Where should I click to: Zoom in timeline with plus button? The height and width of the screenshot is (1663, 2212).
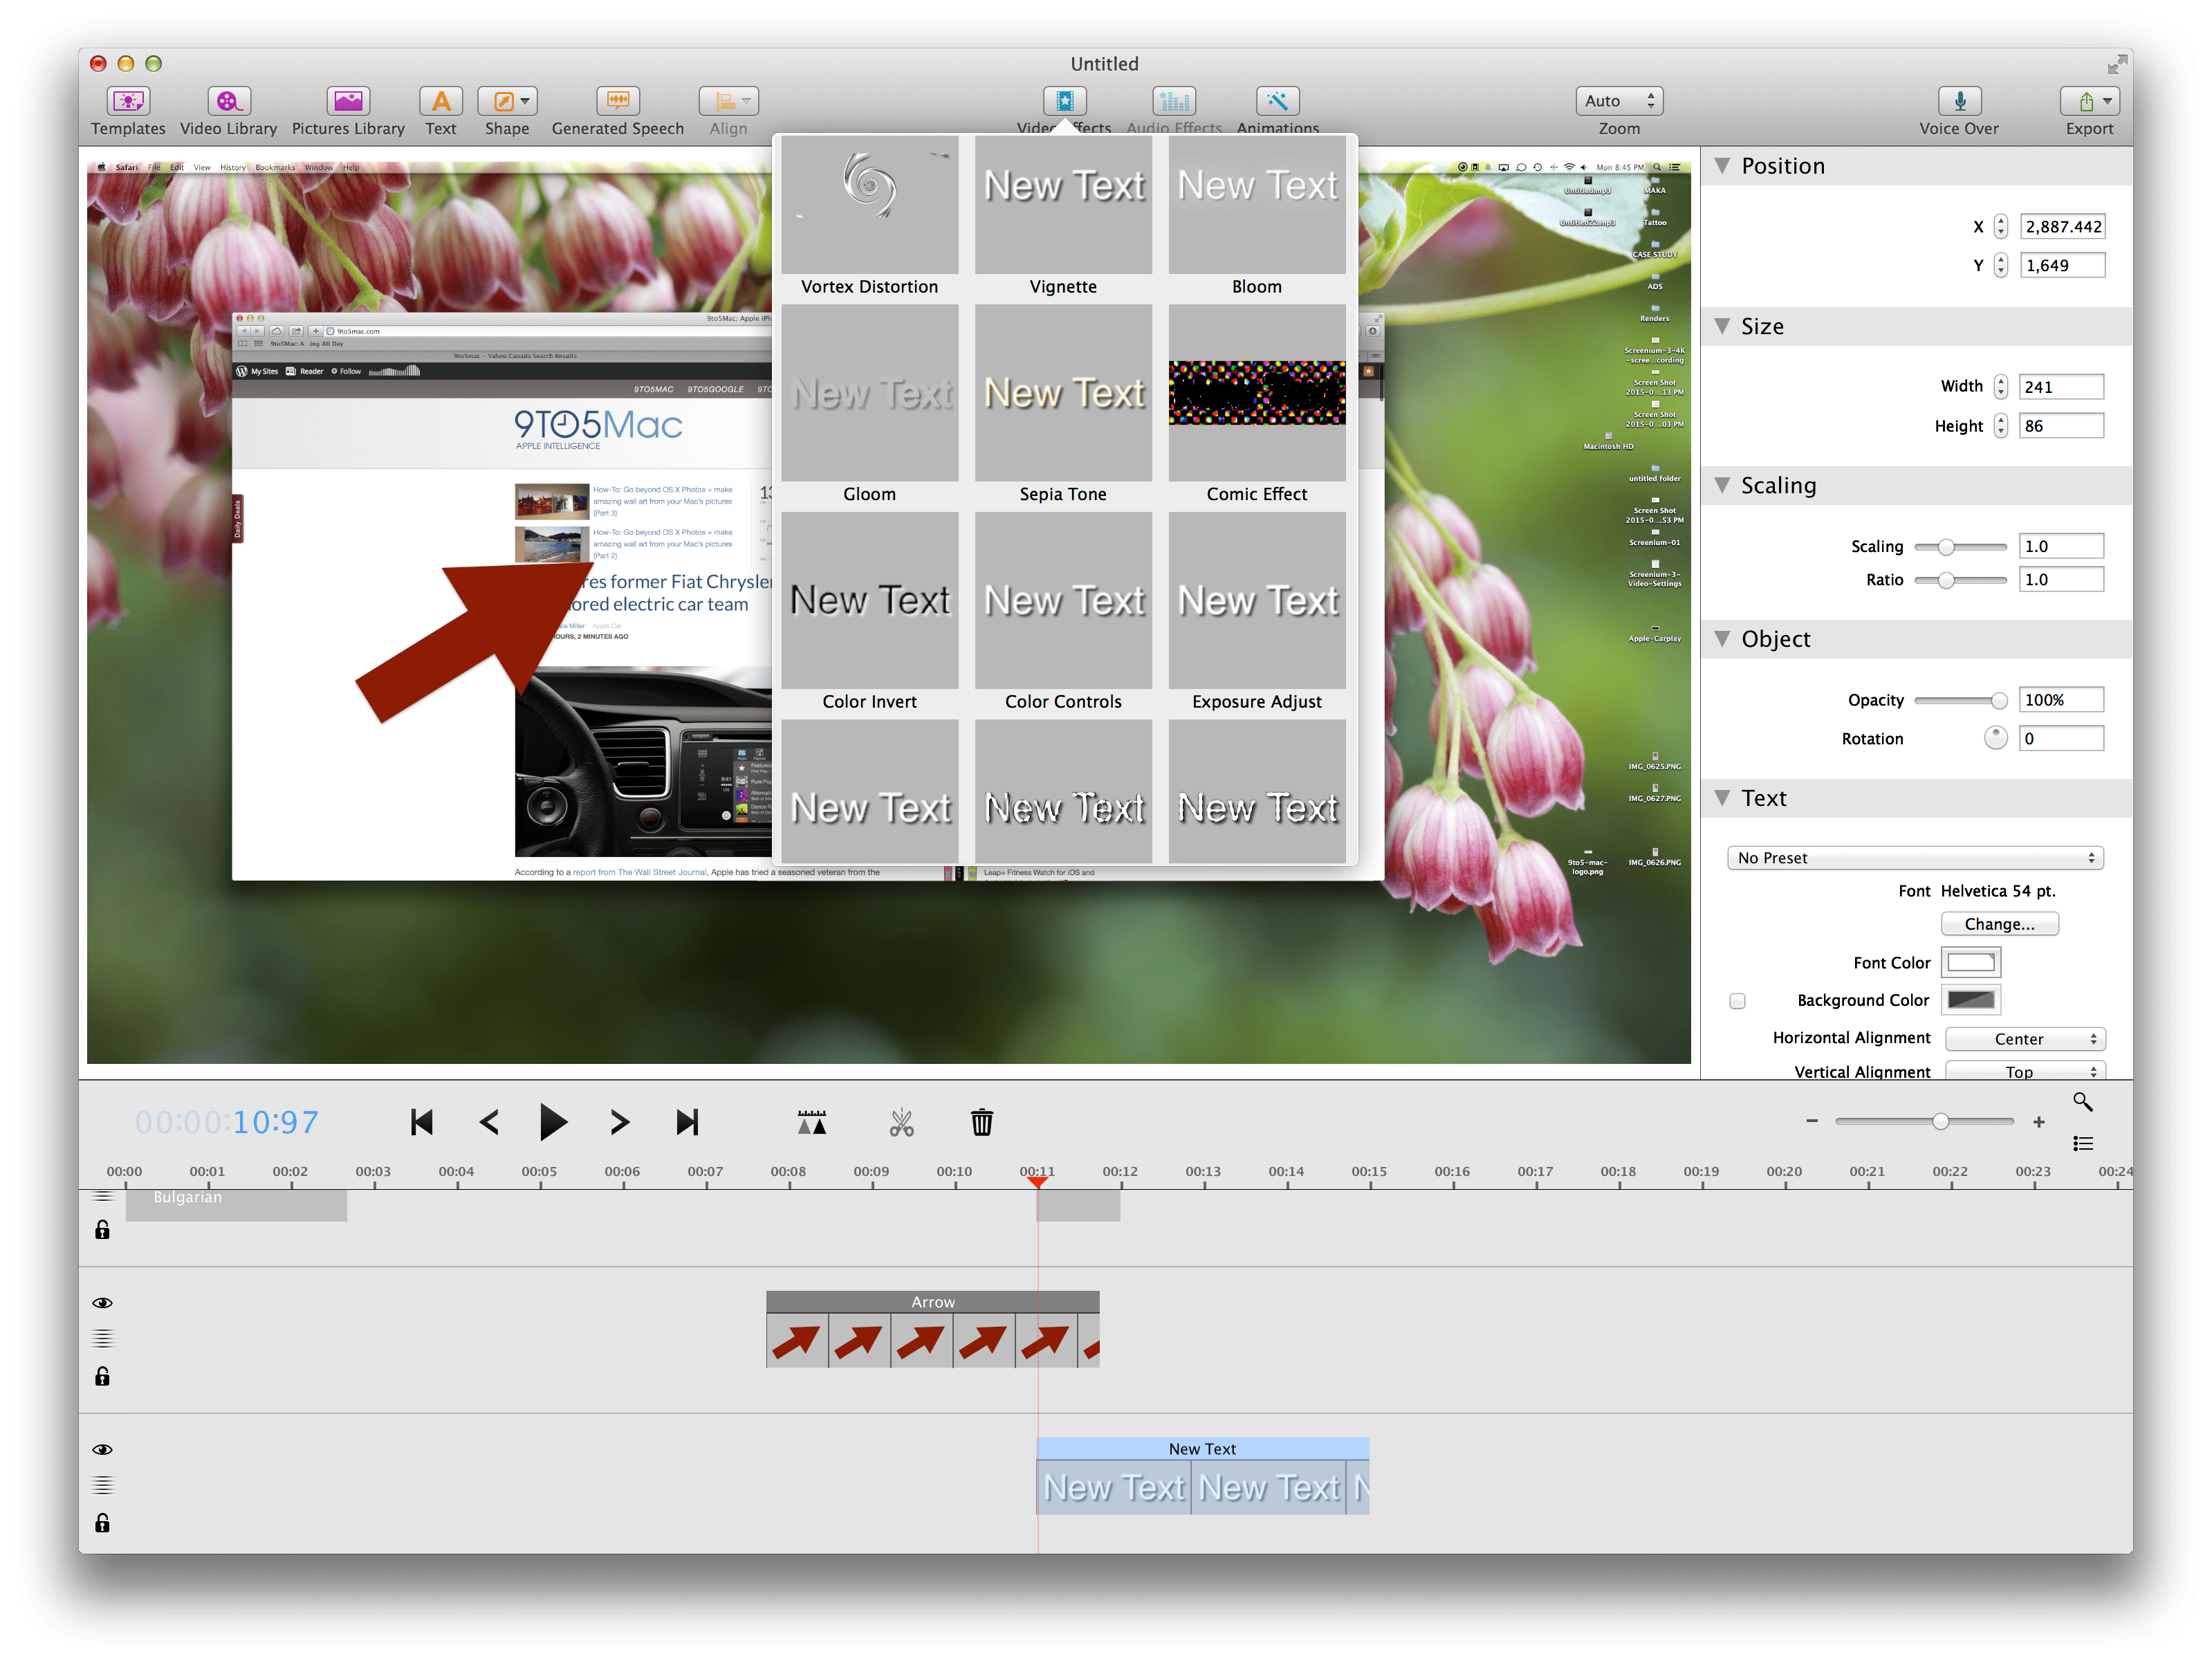point(2039,1122)
